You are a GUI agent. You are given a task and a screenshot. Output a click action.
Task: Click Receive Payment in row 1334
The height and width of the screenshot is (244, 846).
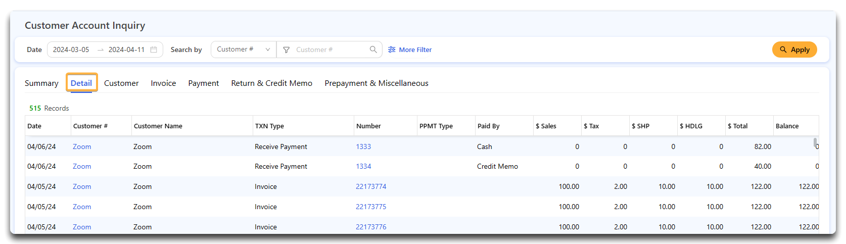coord(281,166)
